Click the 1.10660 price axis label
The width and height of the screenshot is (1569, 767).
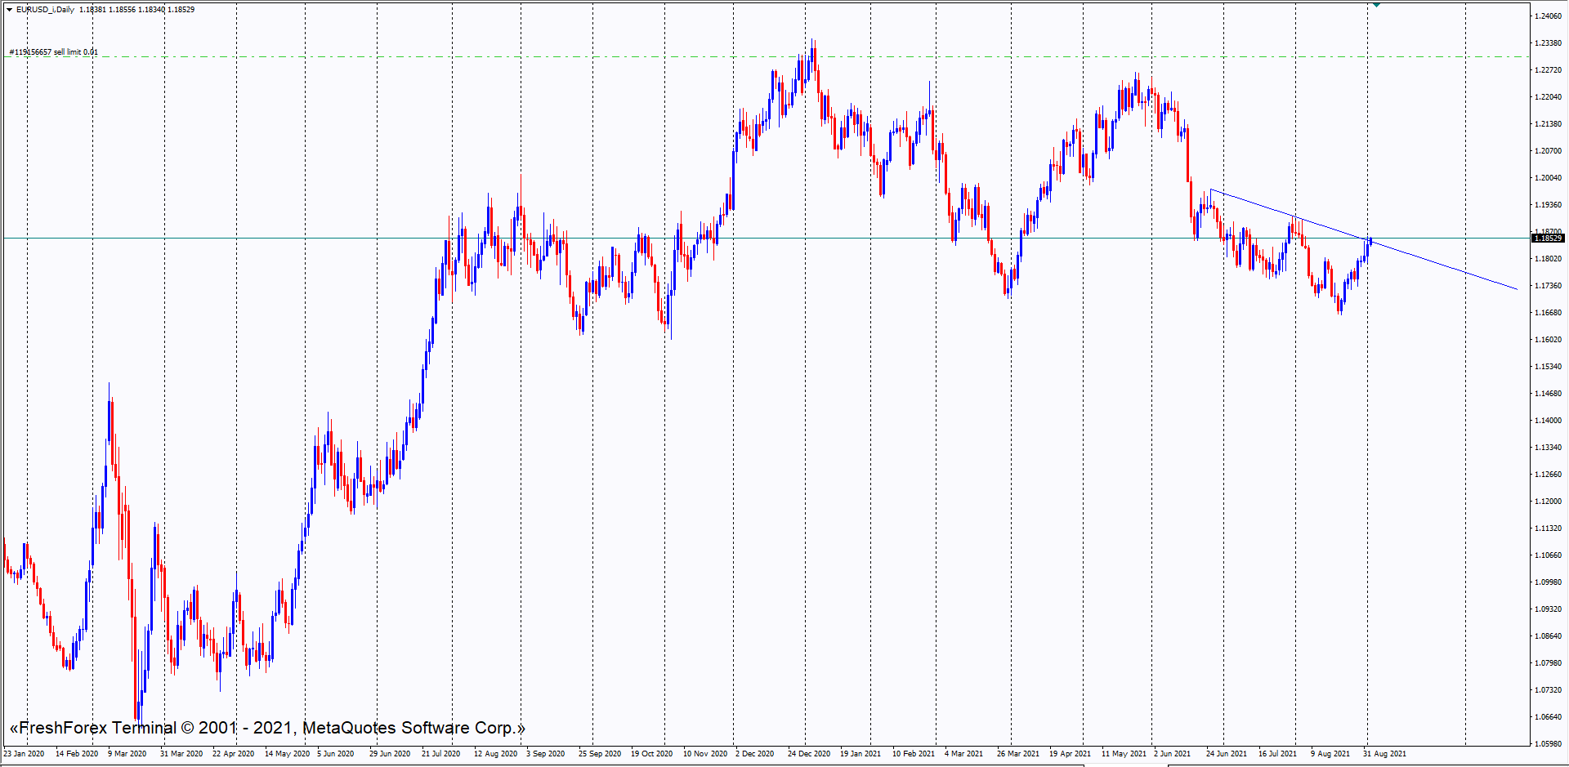pyautogui.click(x=1548, y=555)
